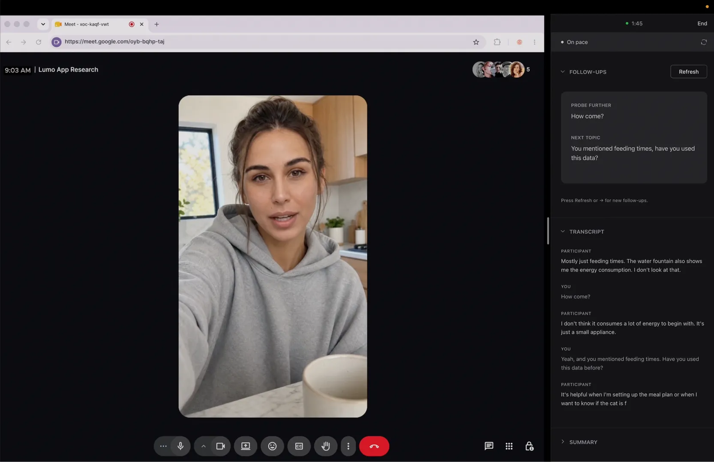The height and width of the screenshot is (462, 714).
Task: End the session from the side panel
Action: 702,24
